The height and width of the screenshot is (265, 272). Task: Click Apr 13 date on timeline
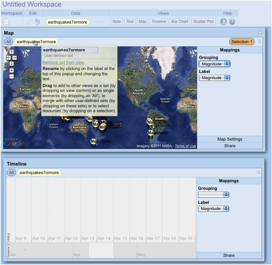88,238
